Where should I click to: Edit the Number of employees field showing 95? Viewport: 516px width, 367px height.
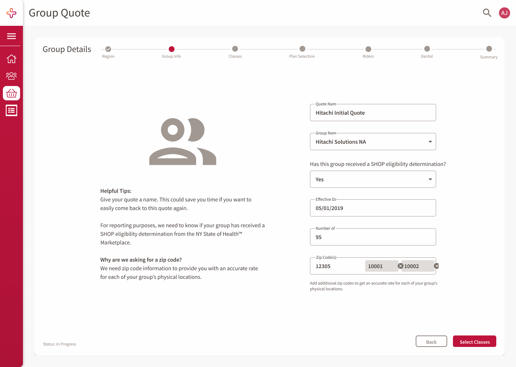tap(373, 237)
